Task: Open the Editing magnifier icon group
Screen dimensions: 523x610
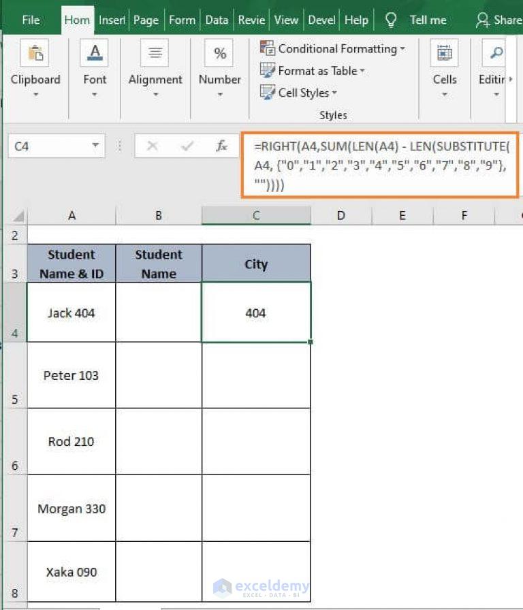Action: coord(494,53)
